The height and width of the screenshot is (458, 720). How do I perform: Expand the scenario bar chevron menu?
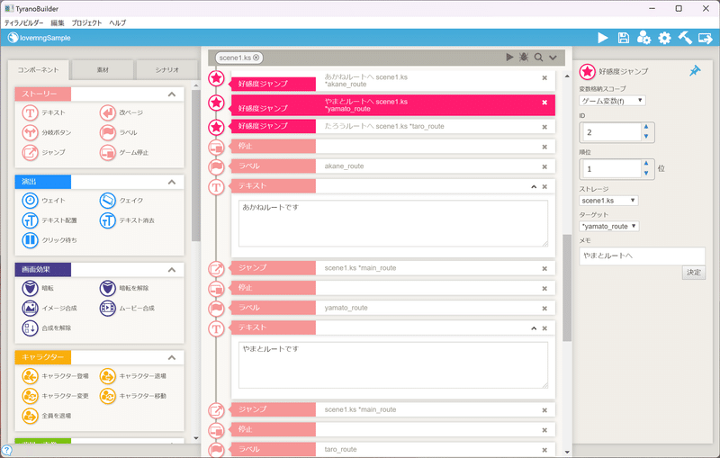553,58
